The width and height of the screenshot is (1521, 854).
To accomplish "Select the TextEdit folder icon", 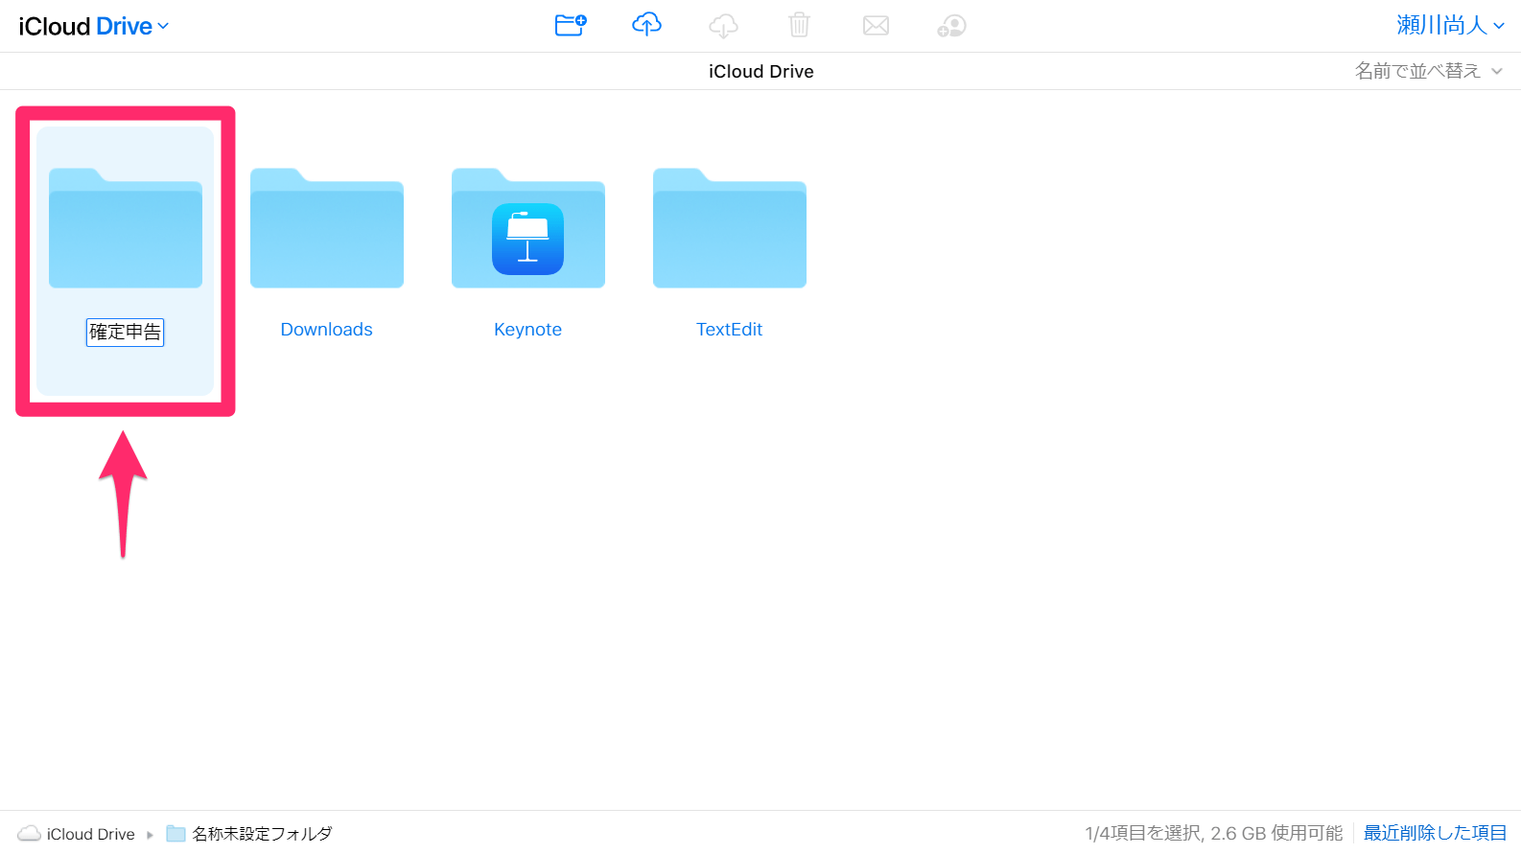I will click(x=730, y=228).
